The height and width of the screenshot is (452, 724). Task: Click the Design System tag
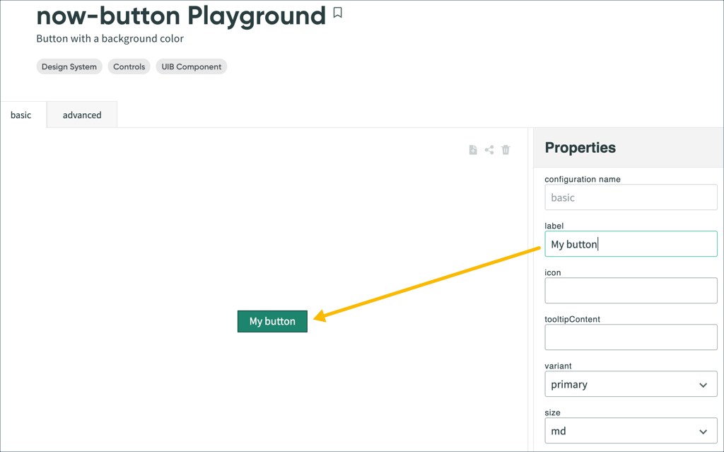[x=69, y=66]
